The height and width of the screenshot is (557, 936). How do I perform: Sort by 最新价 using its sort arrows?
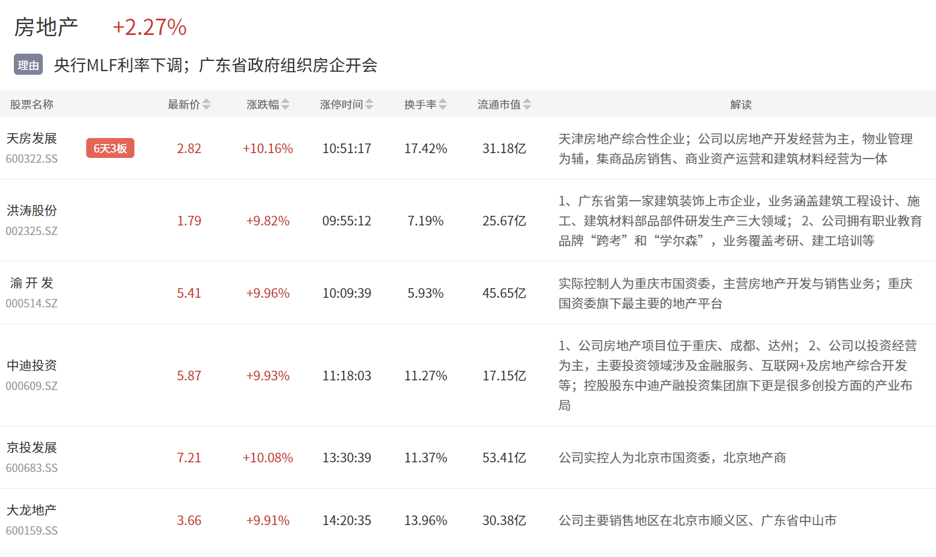point(206,104)
